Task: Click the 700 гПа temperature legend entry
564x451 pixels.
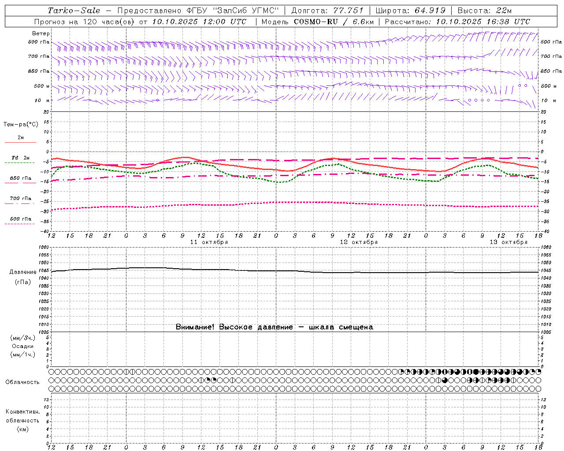Action: [21, 199]
